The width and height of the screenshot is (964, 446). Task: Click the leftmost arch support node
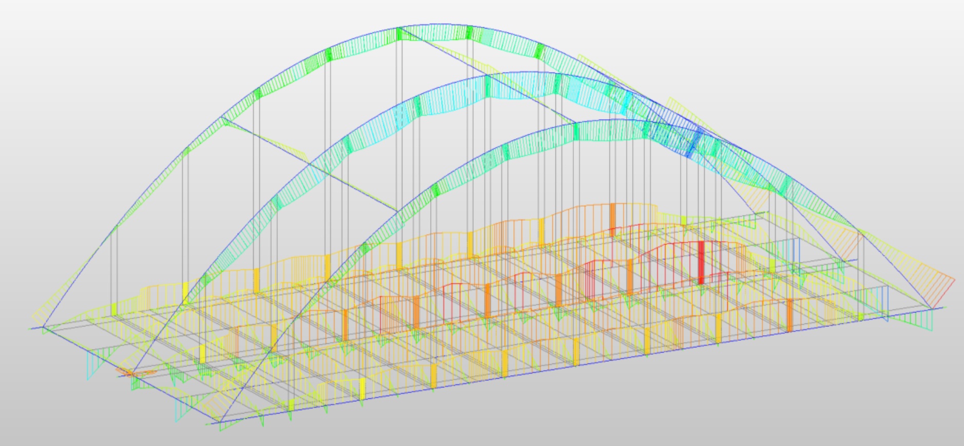click(x=43, y=327)
